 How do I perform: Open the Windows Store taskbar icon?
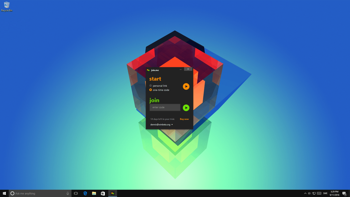103,193
